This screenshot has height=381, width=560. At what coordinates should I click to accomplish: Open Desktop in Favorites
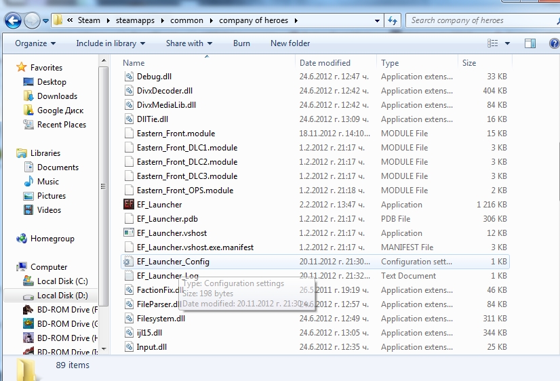(52, 82)
